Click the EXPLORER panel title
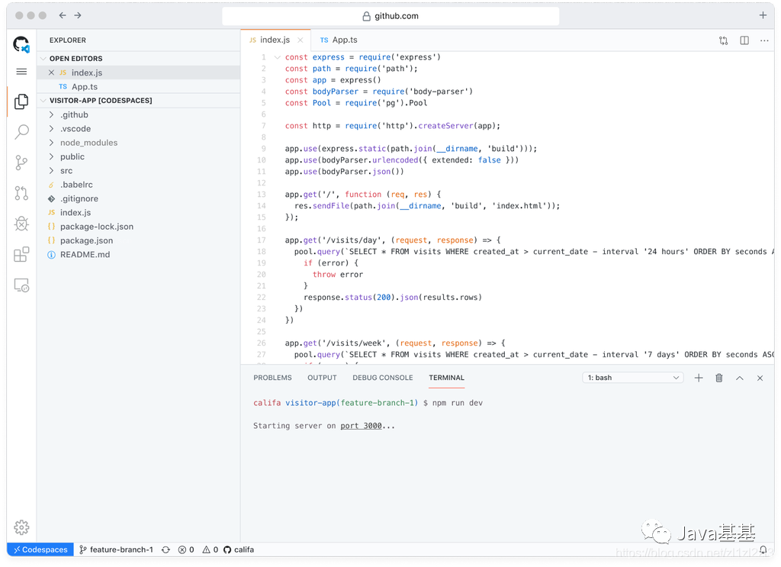This screenshot has height=567, width=781. tap(68, 40)
